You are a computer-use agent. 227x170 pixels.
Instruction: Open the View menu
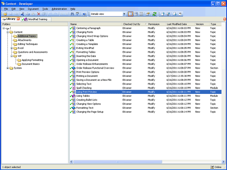[x=22, y=9]
